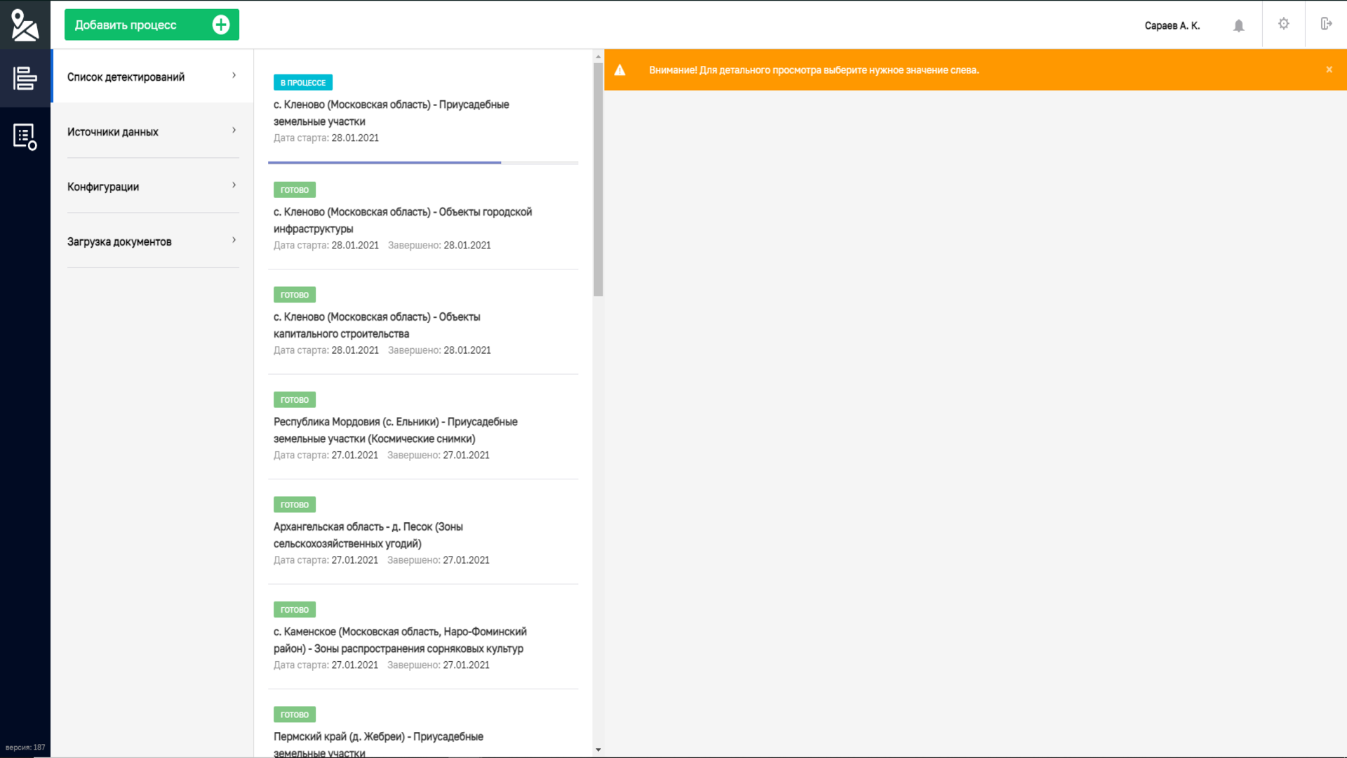Screen dimensions: 1347x758
Task: Click the версия: 187 label
Action: tap(25, 747)
